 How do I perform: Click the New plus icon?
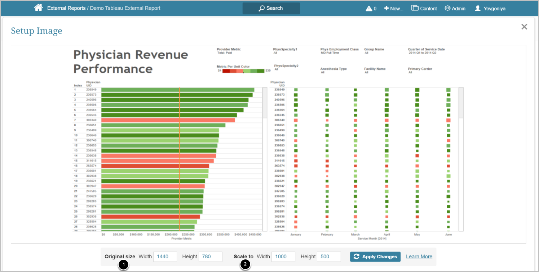tap(386, 8)
